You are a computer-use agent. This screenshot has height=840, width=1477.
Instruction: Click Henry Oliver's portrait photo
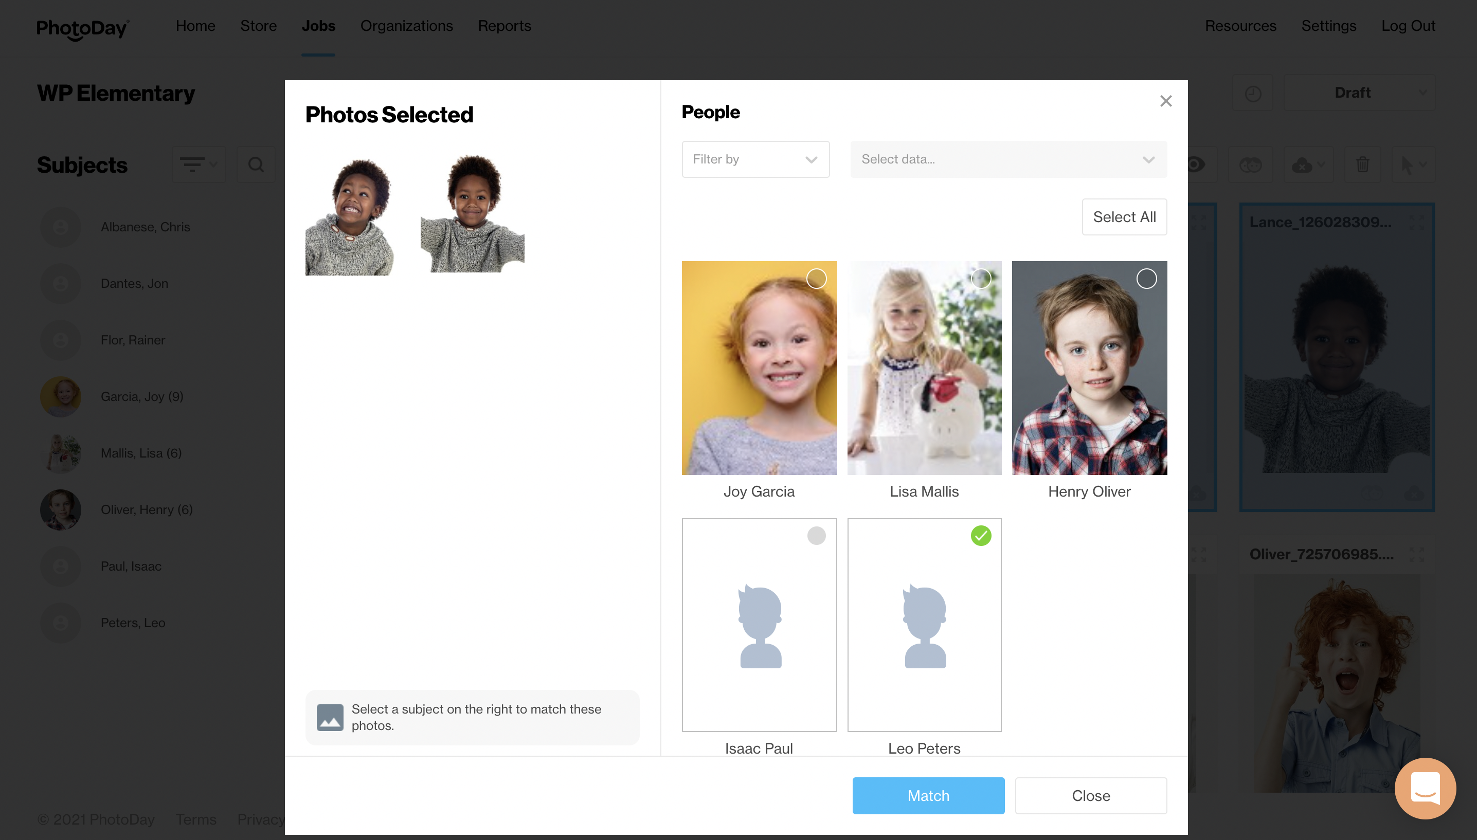click(1089, 368)
